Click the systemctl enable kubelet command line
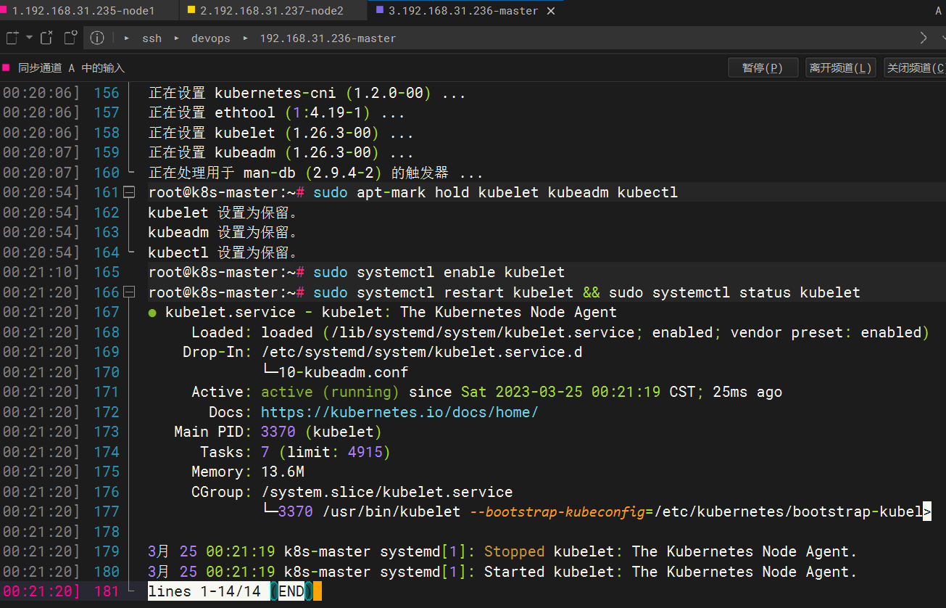This screenshot has height=608, width=946. [439, 272]
